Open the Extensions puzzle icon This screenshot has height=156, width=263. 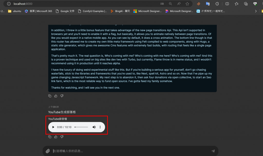tap(217, 4)
